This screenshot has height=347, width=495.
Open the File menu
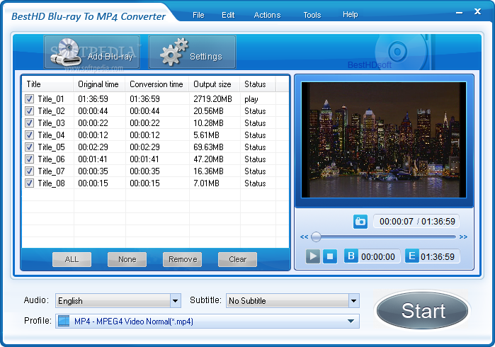[x=198, y=15]
